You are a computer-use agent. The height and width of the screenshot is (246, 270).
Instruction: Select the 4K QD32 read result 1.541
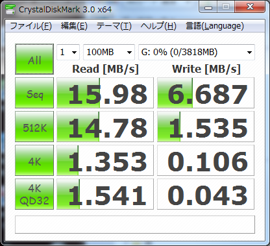pyautogui.click(x=105, y=194)
